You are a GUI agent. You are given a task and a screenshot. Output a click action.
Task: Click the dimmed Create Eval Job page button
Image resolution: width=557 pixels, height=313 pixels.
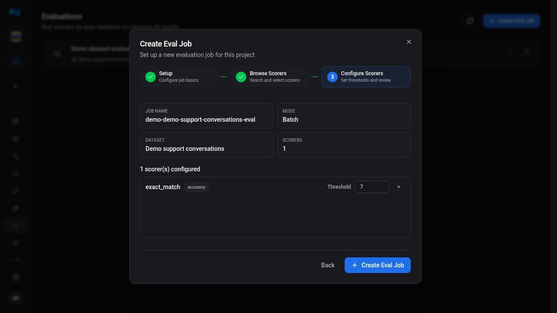click(512, 21)
